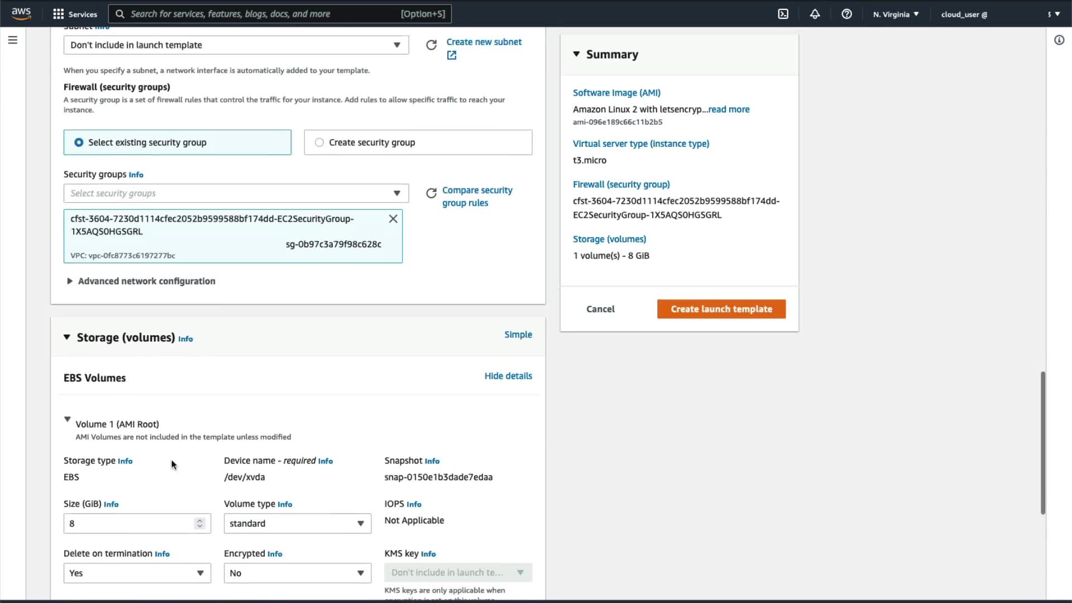1072x603 pixels.
Task: Open the Delete on termination dropdown
Action: 137,573
